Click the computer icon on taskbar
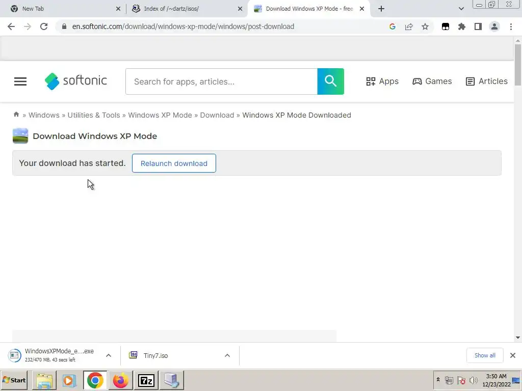Image resolution: width=522 pixels, height=391 pixels. pyautogui.click(x=172, y=380)
